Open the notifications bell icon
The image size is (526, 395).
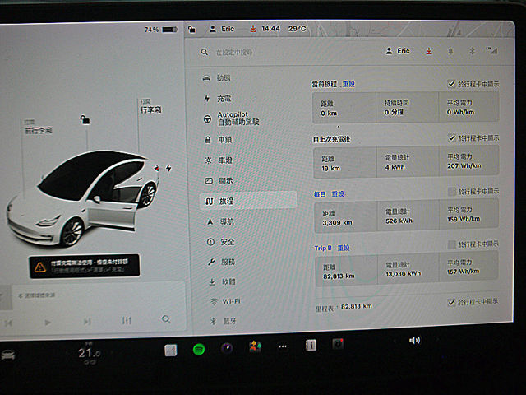click(450, 51)
